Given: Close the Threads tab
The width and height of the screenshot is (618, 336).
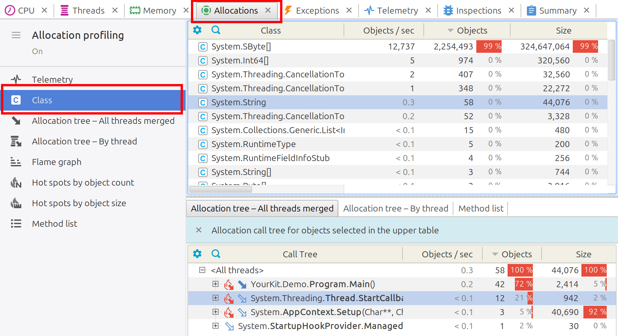Looking at the screenshot, I should pyautogui.click(x=115, y=11).
